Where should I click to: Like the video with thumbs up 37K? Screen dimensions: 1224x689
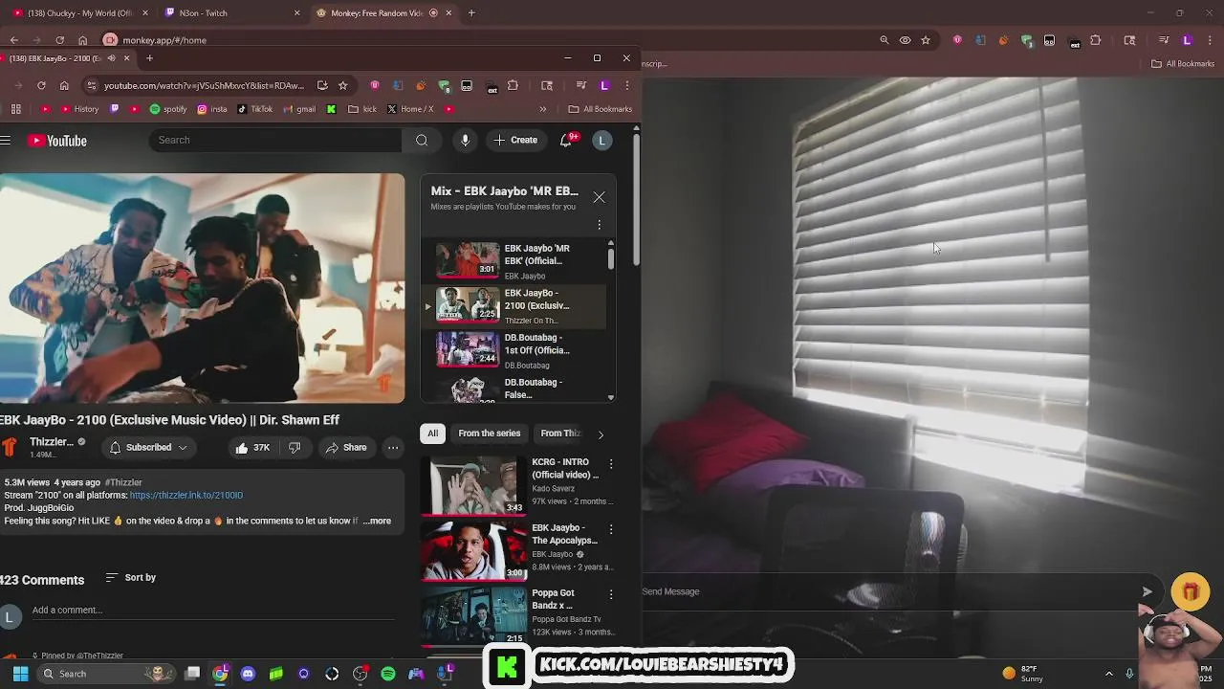point(252,448)
